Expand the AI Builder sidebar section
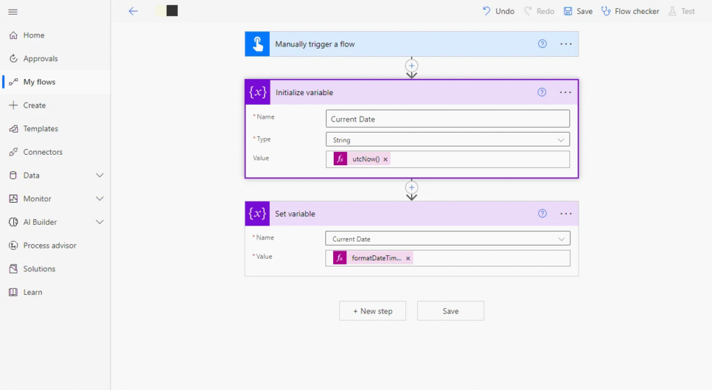 pyautogui.click(x=99, y=222)
